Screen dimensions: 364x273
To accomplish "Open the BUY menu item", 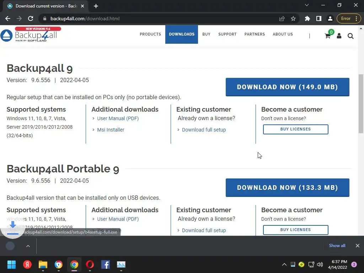I will coord(206,34).
